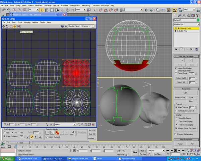Click the time slider showing 1 / 100

20,143
